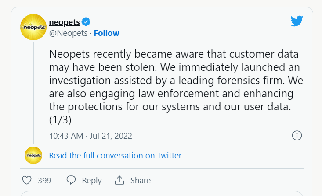This screenshot has height=196, width=322.
Task: Click the 399 likes count
Action: [44, 181]
